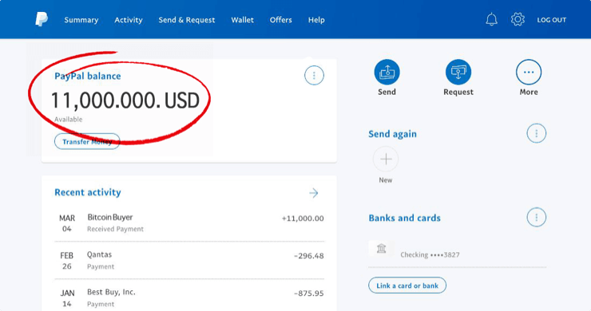Image resolution: width=591 pixels, height=311 pixels.
Task: Go to the Activity tab
Action: click(x=129, y=20)
